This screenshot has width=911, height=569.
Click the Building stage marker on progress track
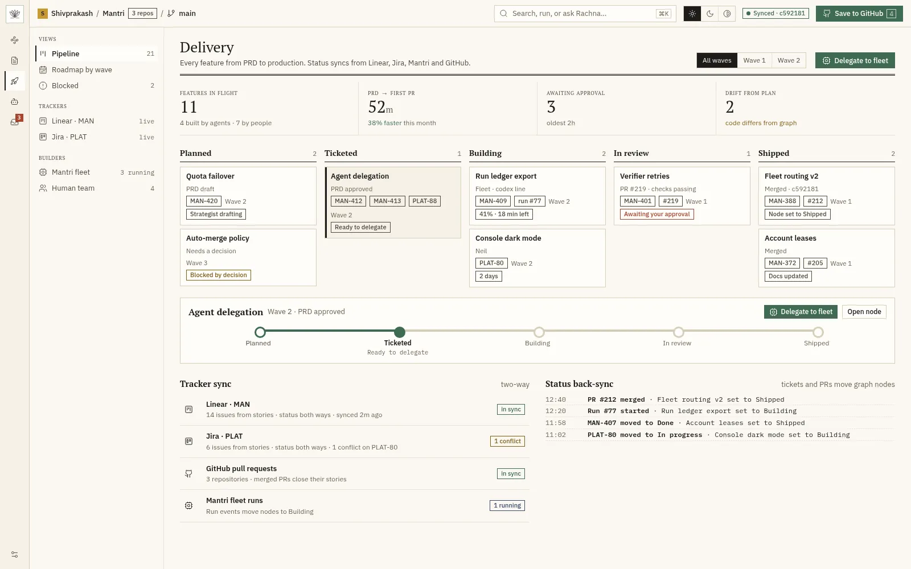tap(539, 332)
